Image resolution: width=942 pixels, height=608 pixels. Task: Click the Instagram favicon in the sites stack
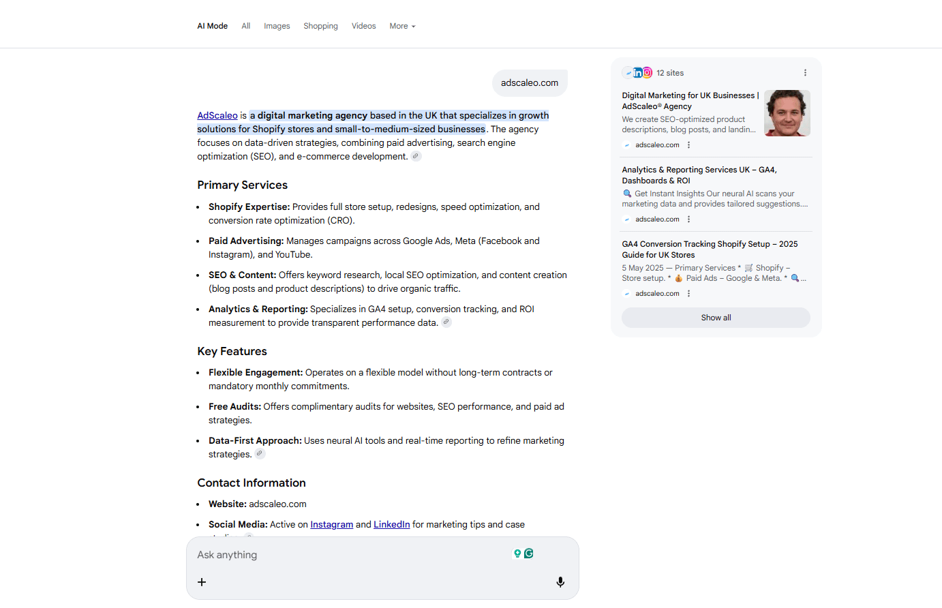coord(648,72)
